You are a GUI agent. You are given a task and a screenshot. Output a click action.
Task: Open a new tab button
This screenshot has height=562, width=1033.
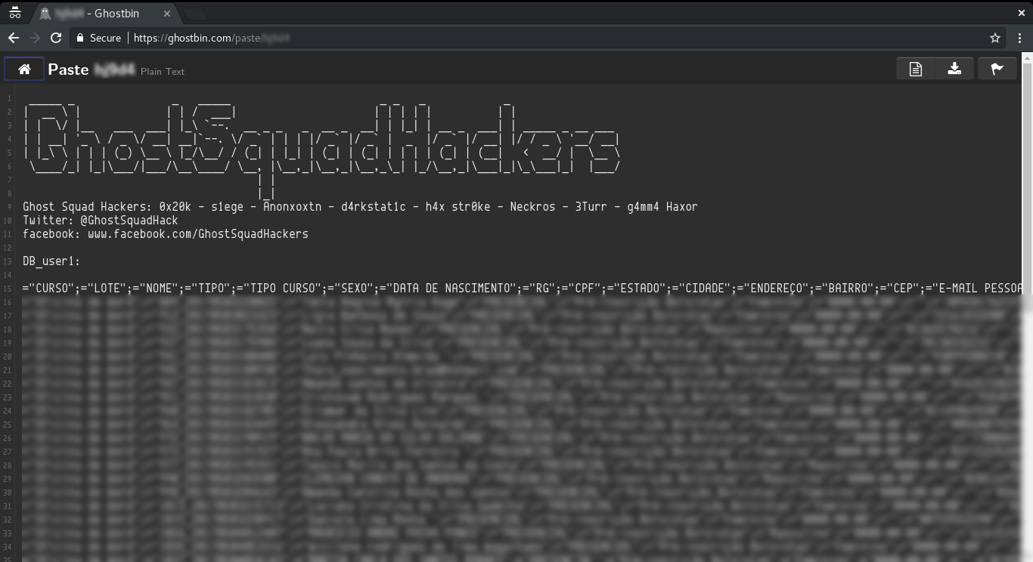point(195,14)
